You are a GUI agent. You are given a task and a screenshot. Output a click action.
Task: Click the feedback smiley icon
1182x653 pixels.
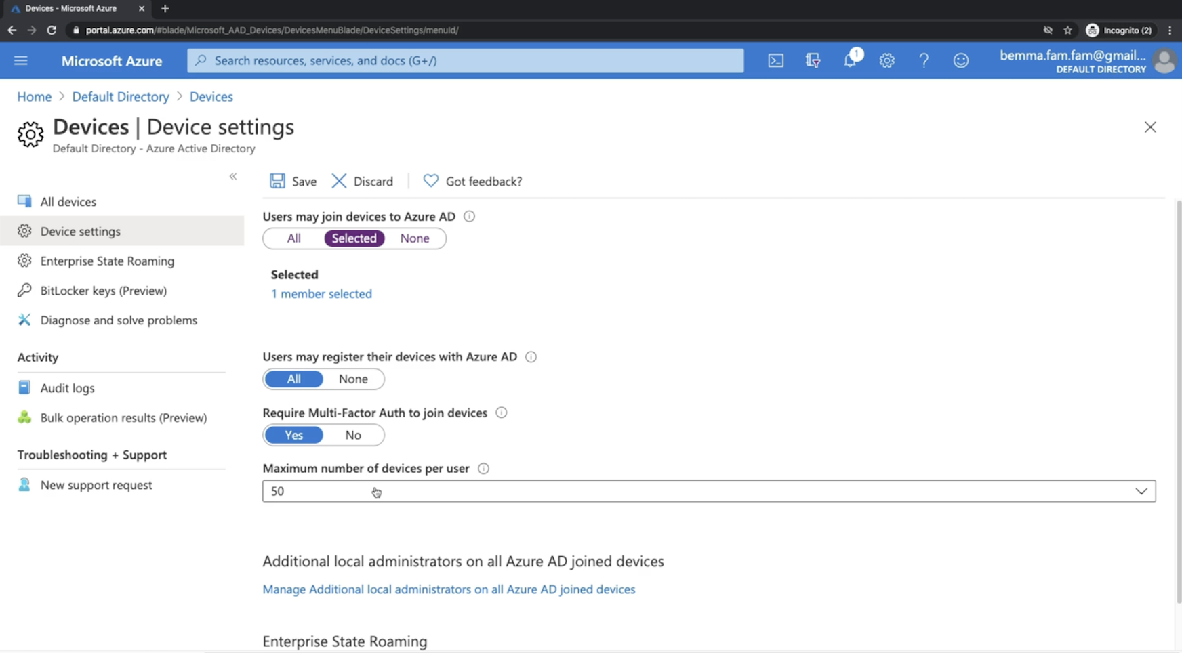click(960, 61)
